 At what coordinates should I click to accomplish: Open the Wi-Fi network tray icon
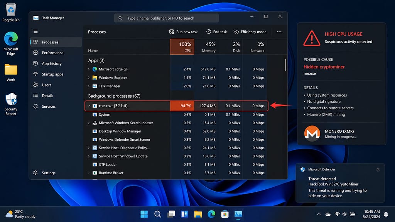click(337, 214)
